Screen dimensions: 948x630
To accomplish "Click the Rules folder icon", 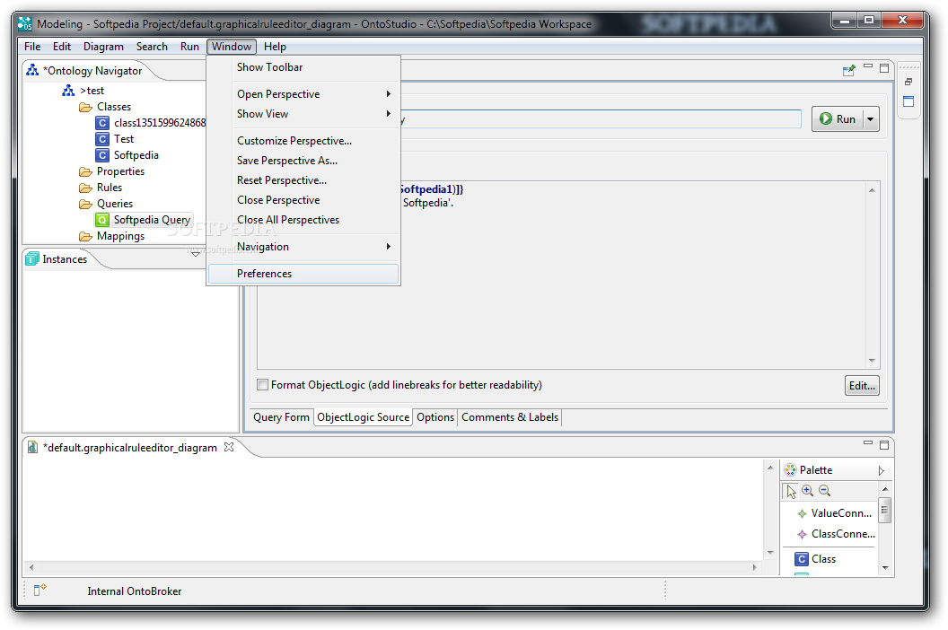I will [x=85, y=188].
